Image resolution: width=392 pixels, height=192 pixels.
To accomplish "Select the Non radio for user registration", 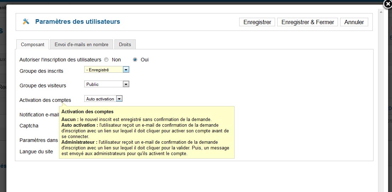I will click(x=107, y=60).
